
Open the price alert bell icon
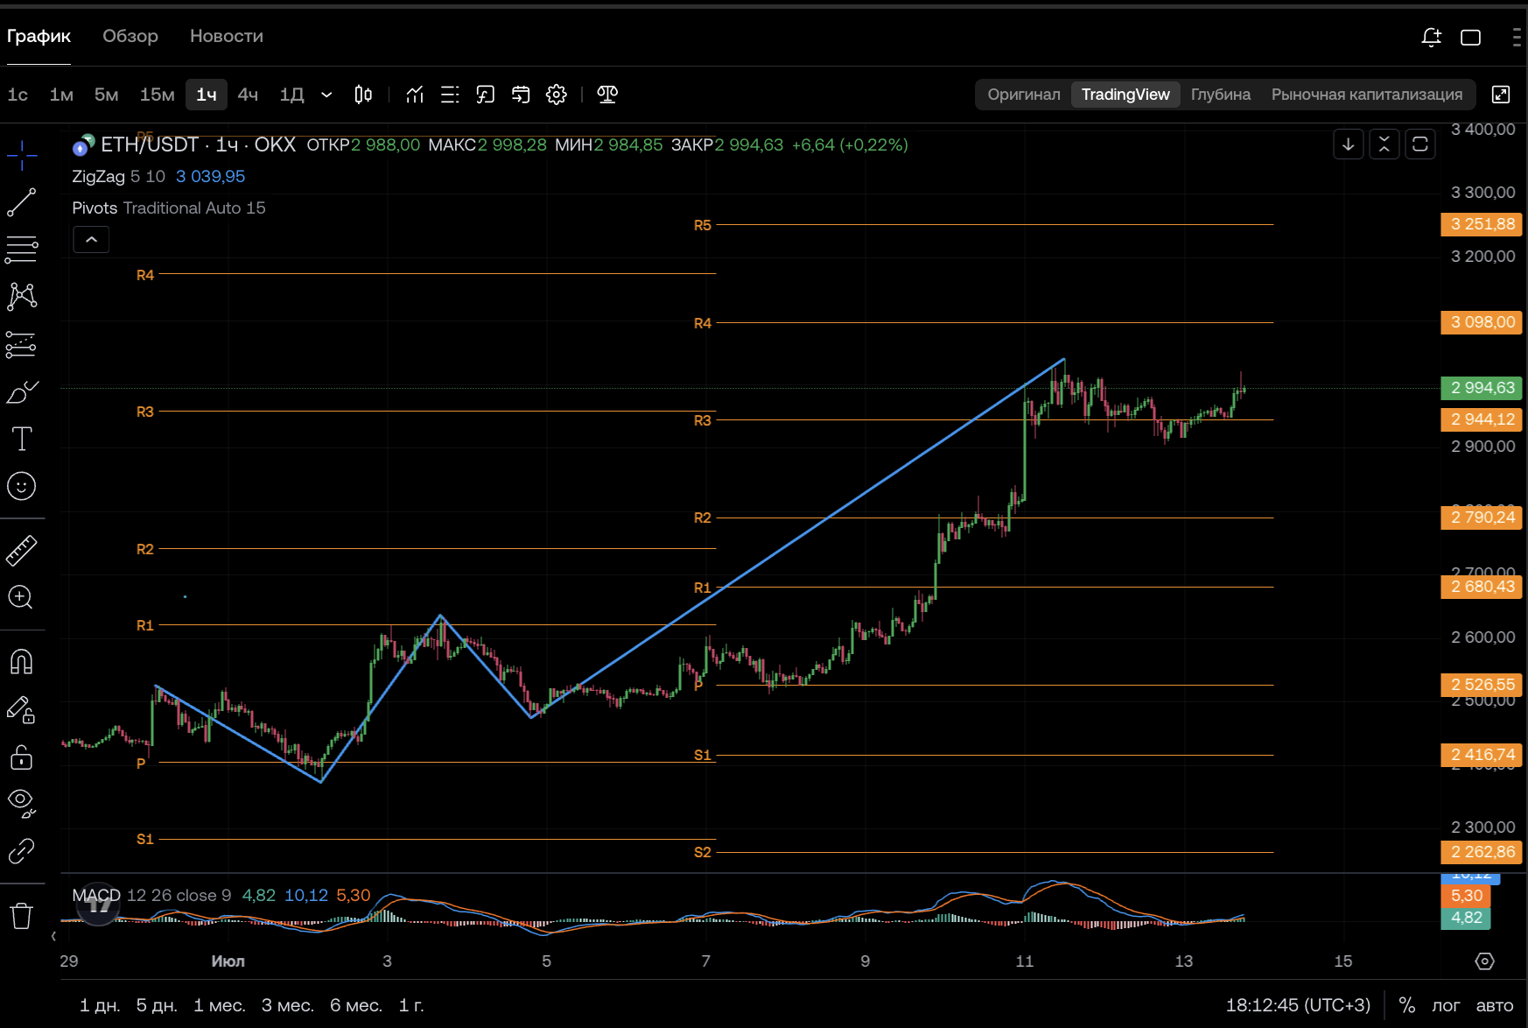point(1432,37)
